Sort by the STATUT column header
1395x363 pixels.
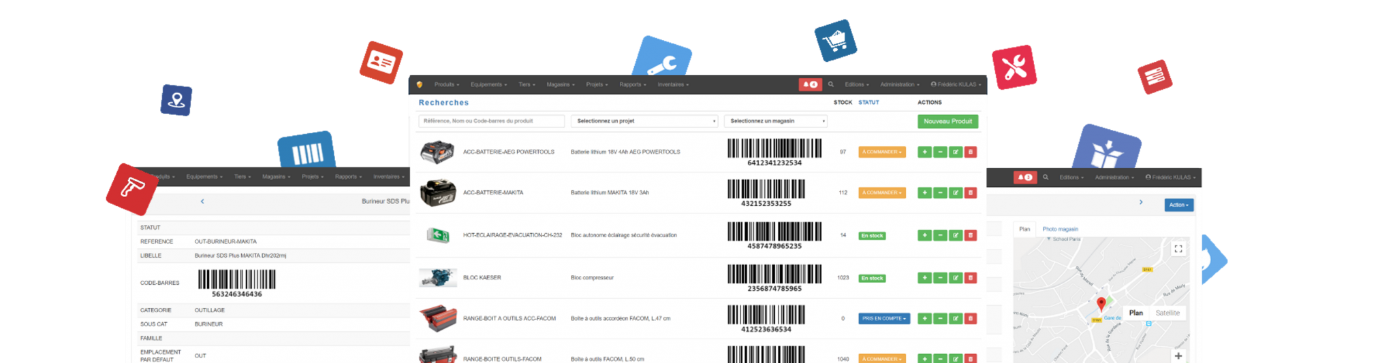coord(868,103)
